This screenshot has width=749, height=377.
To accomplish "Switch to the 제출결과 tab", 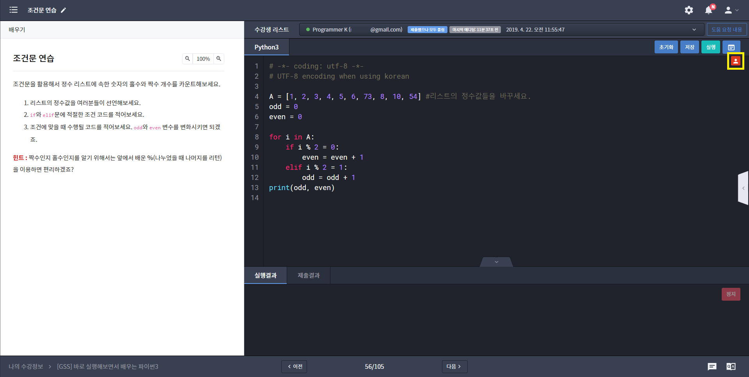I will pyautogui.click(x=309, y=275).
